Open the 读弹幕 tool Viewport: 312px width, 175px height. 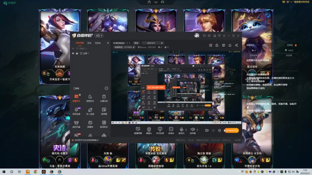coord(104,111)
